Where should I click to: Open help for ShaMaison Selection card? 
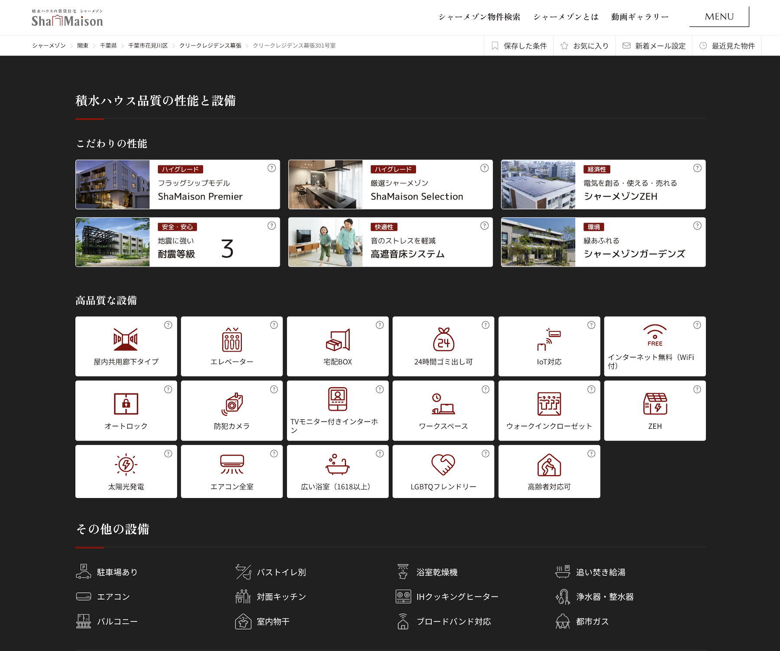click(484, 168)
